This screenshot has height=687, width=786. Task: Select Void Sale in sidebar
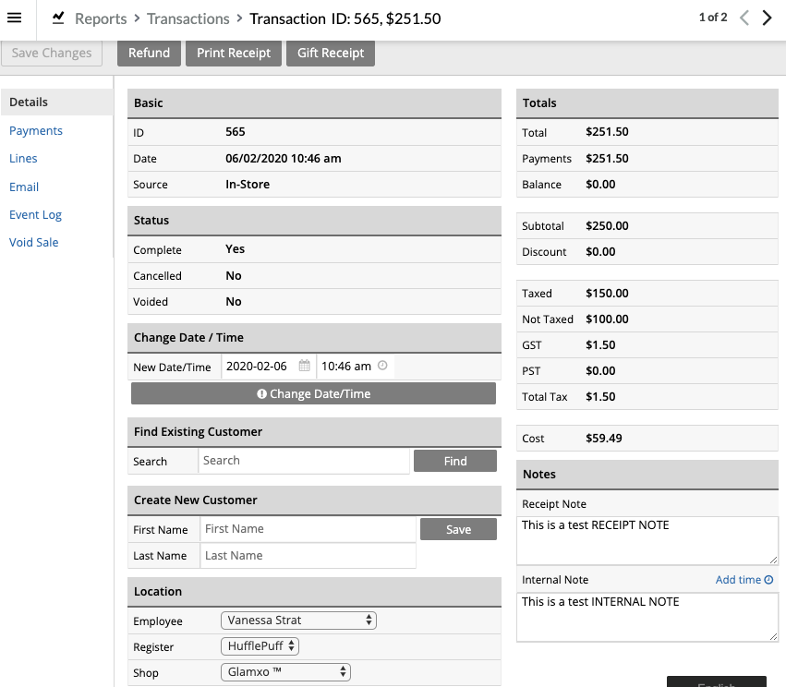[x=34, y=243]
